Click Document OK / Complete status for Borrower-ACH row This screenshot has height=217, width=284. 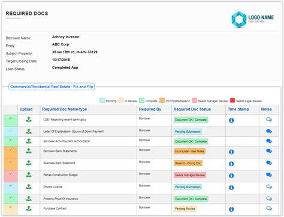click(x=191, y=142)
